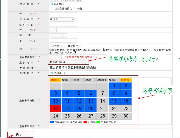Click the red fully-booked date 17
This screenshot has width=180, height=138.
click(x=56, y=109)
